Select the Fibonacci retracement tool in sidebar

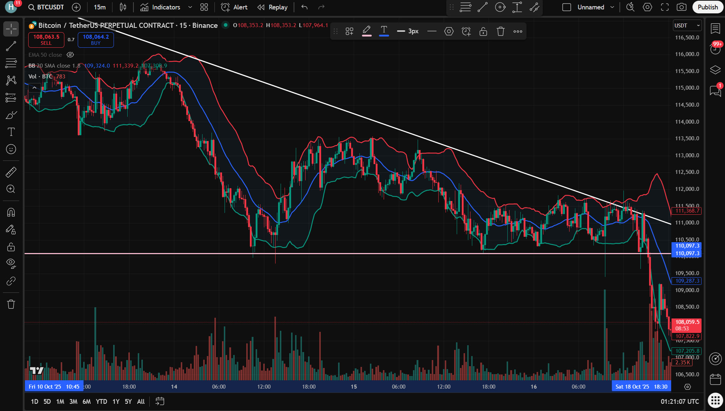point(11,63)
